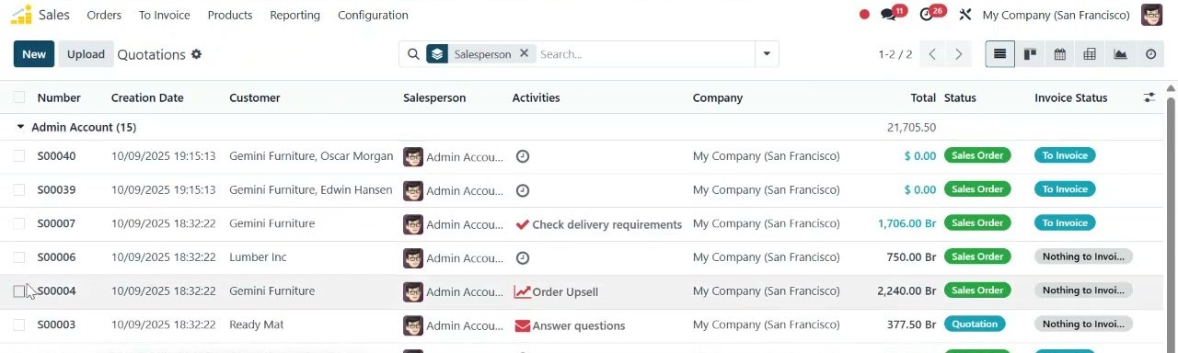Switch to activity view
Screen dimensions: 1178x353
click(x=1150, y=54)
